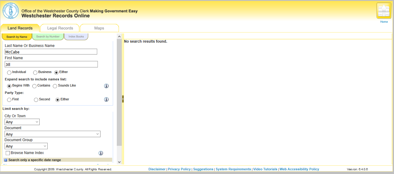Screen dimensions: 394x174
Task: Choose the Begins With option
Action: (9, 86)
